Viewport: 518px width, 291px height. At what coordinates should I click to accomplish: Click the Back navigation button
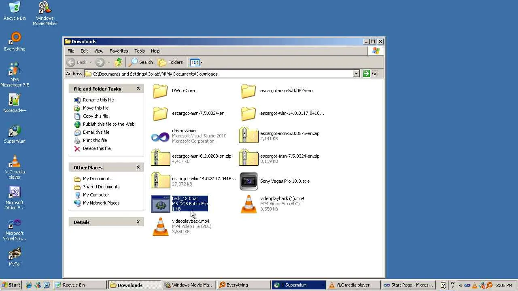[x=76, y=62]
